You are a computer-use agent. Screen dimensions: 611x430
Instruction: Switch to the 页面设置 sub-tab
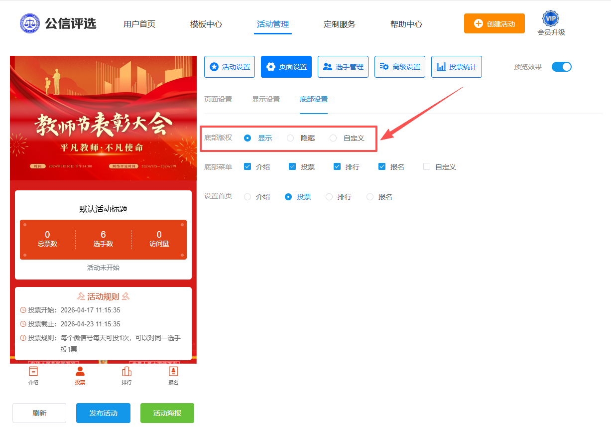point(218,99)
